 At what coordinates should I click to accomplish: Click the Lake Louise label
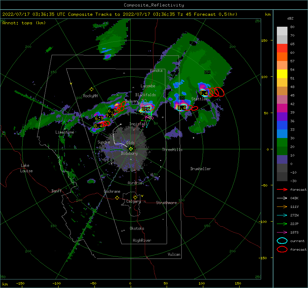pos(26,168)
